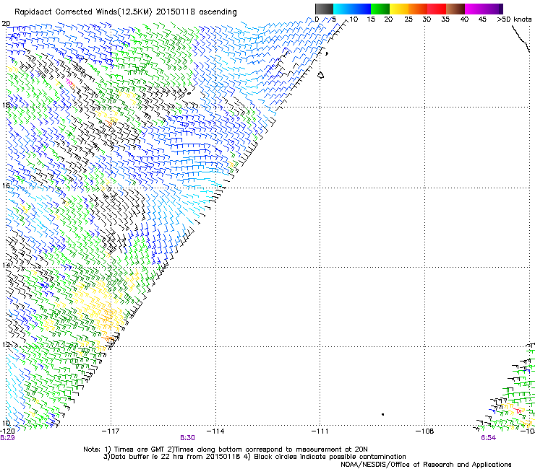The width and height of the screenshot is (535, 469).
Task: Click the cyan-to-blue 5-15 knots legend segment
Action: point(352,9)
